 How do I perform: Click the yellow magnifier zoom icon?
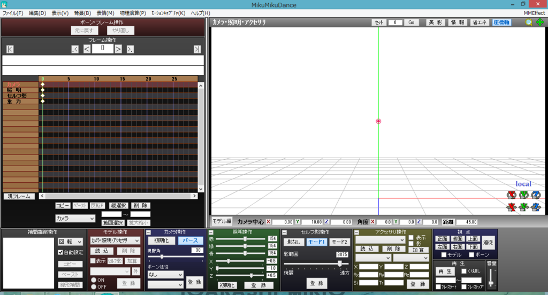click(x=529, y=22)
